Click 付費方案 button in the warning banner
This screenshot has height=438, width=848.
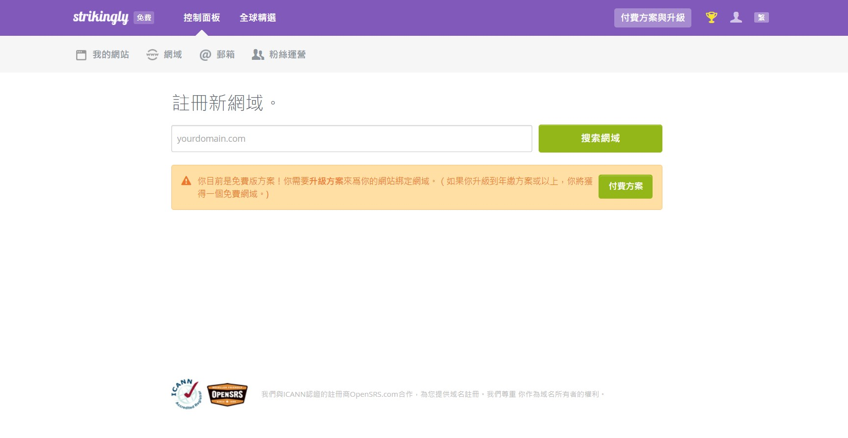(625, 186)
